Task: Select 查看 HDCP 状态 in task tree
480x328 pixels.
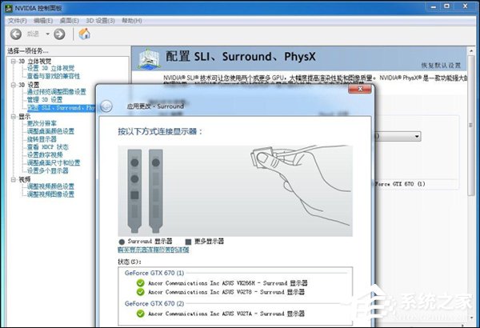Action: click(48, 147)
